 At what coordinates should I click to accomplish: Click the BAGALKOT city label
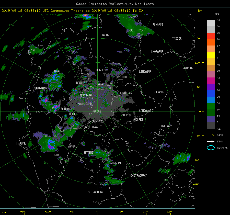click(102, 70)
